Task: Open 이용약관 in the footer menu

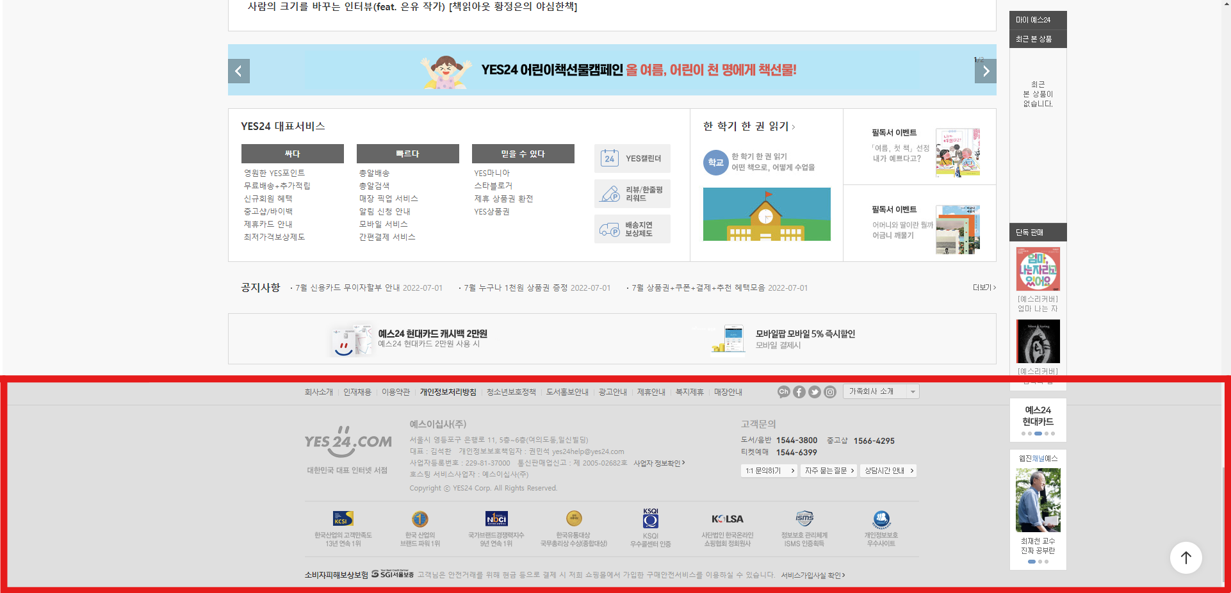Action: 396,392
